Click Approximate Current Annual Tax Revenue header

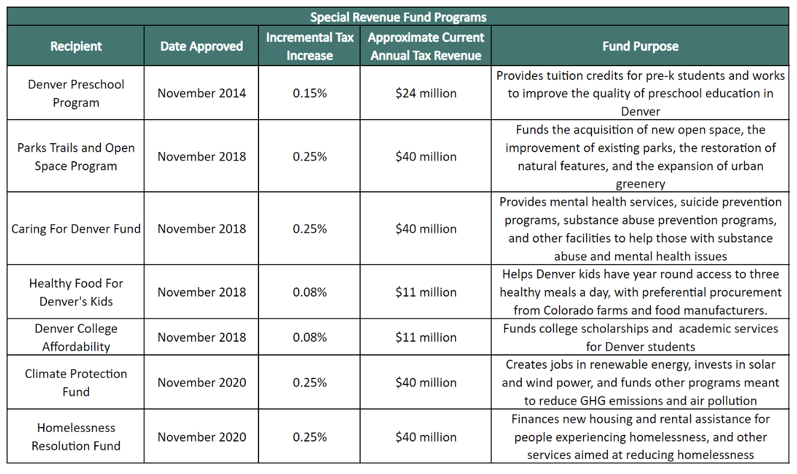[x=426, y=46]
